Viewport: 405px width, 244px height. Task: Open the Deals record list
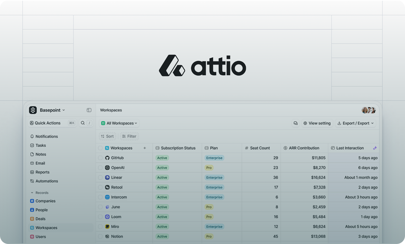[x=40, y=219]
